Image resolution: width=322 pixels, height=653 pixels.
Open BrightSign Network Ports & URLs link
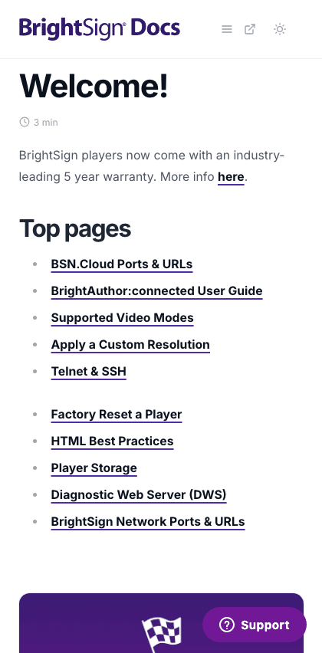[x=148, y=522]
